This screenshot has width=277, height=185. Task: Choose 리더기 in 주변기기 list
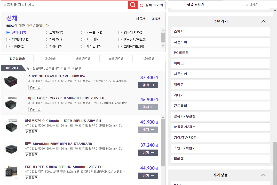coord(220,95)
